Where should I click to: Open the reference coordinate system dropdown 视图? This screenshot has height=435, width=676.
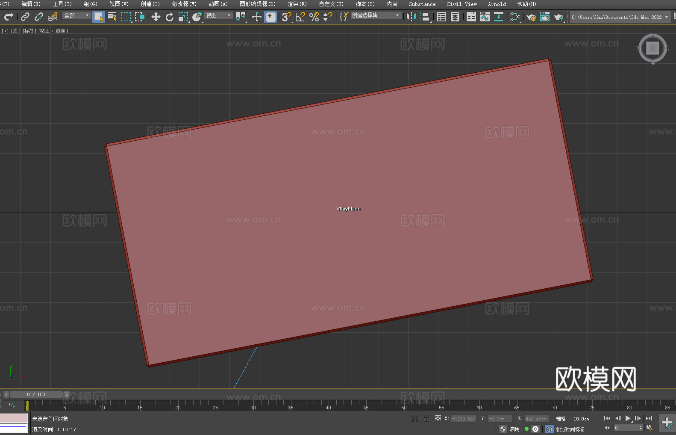pos(218,15)
